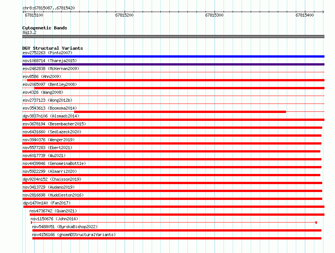The width and height of the screenshot is (335, 253).
Task: Click dgv3837n106 (Alsmadi2014) label
Action: click(x=51, y=116)
